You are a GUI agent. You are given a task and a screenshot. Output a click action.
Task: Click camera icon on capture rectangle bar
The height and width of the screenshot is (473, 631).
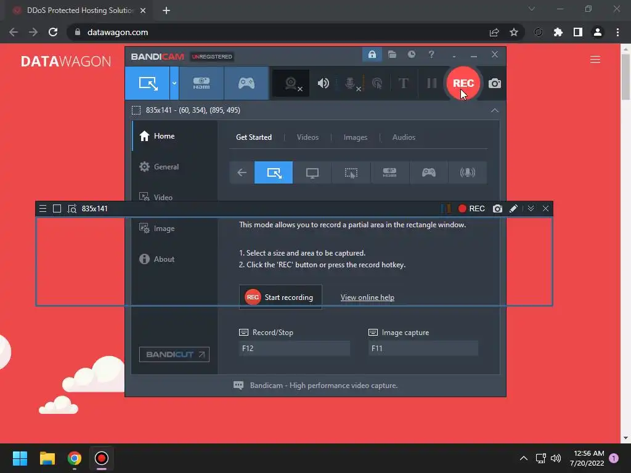pos(497,208)
